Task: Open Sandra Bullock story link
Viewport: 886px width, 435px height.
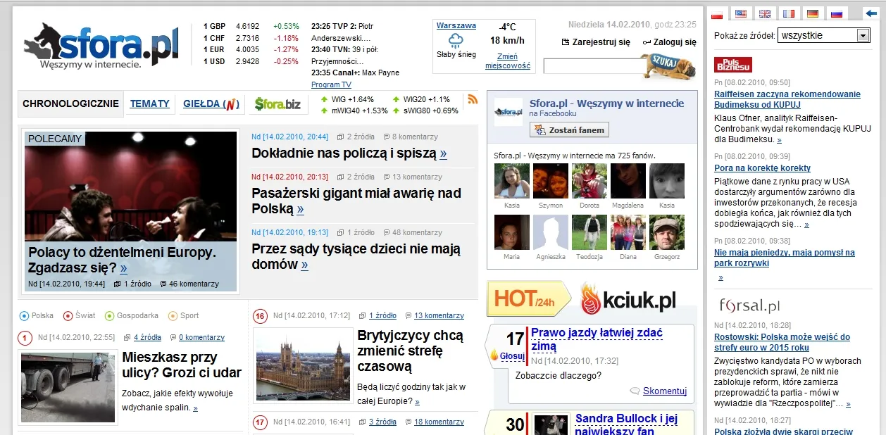Action: (x=626, y=424)
